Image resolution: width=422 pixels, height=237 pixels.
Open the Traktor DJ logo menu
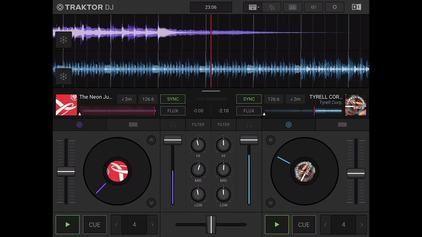85,7
